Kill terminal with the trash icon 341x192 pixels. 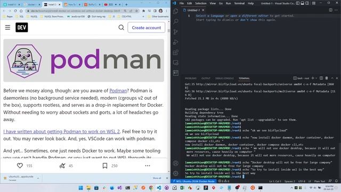pos(327,78)
